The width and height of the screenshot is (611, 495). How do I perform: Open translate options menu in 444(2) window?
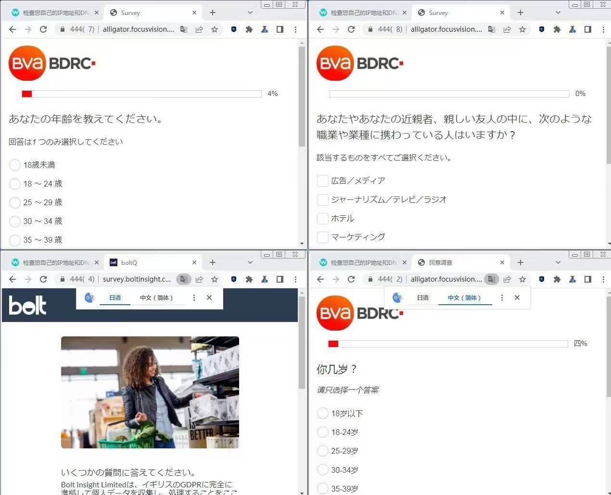pos(502,297)
